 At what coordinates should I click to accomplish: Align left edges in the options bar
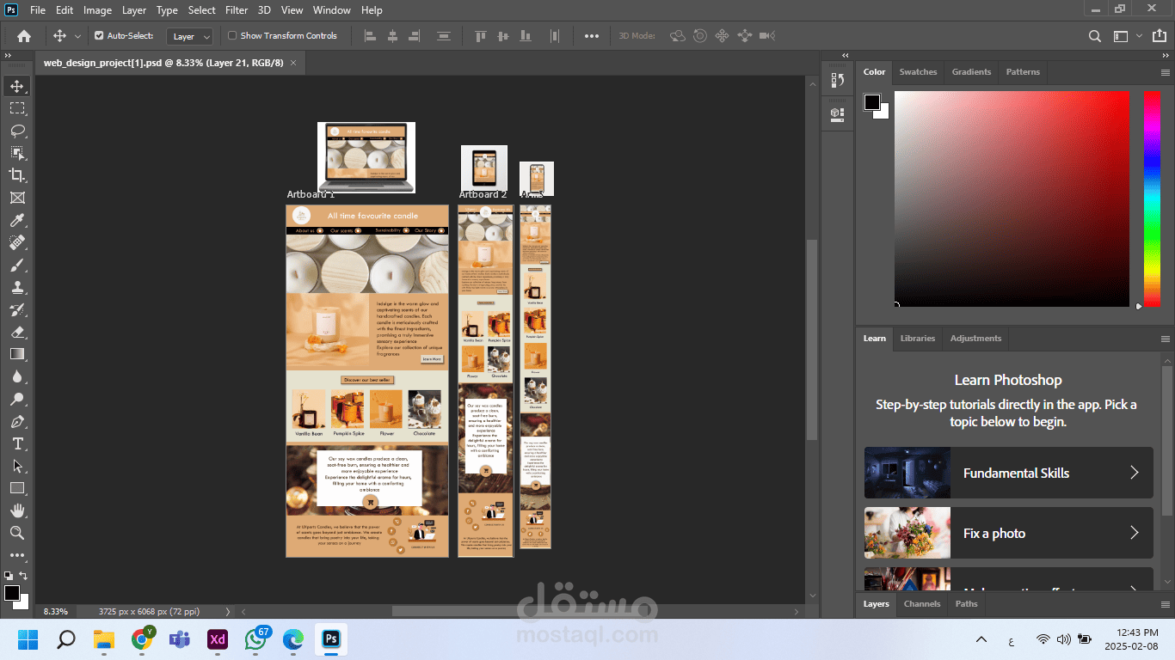(x=371, y=36)
